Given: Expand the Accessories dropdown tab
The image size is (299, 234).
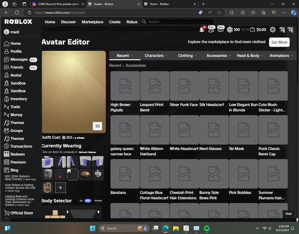Looking at the screenshot, I should (218, 56).
